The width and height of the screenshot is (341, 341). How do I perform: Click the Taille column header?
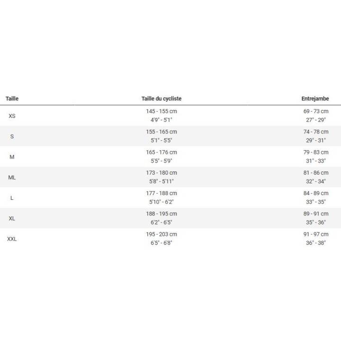click(x=12, y=99)
